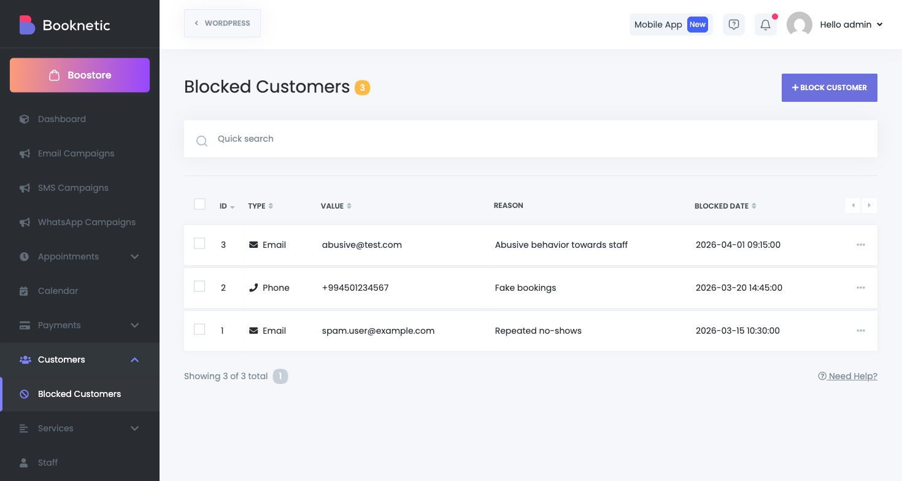Open three-dot menu for Fake bookings row
This screenshot has width=902, height=481.
tap(860, 288)
